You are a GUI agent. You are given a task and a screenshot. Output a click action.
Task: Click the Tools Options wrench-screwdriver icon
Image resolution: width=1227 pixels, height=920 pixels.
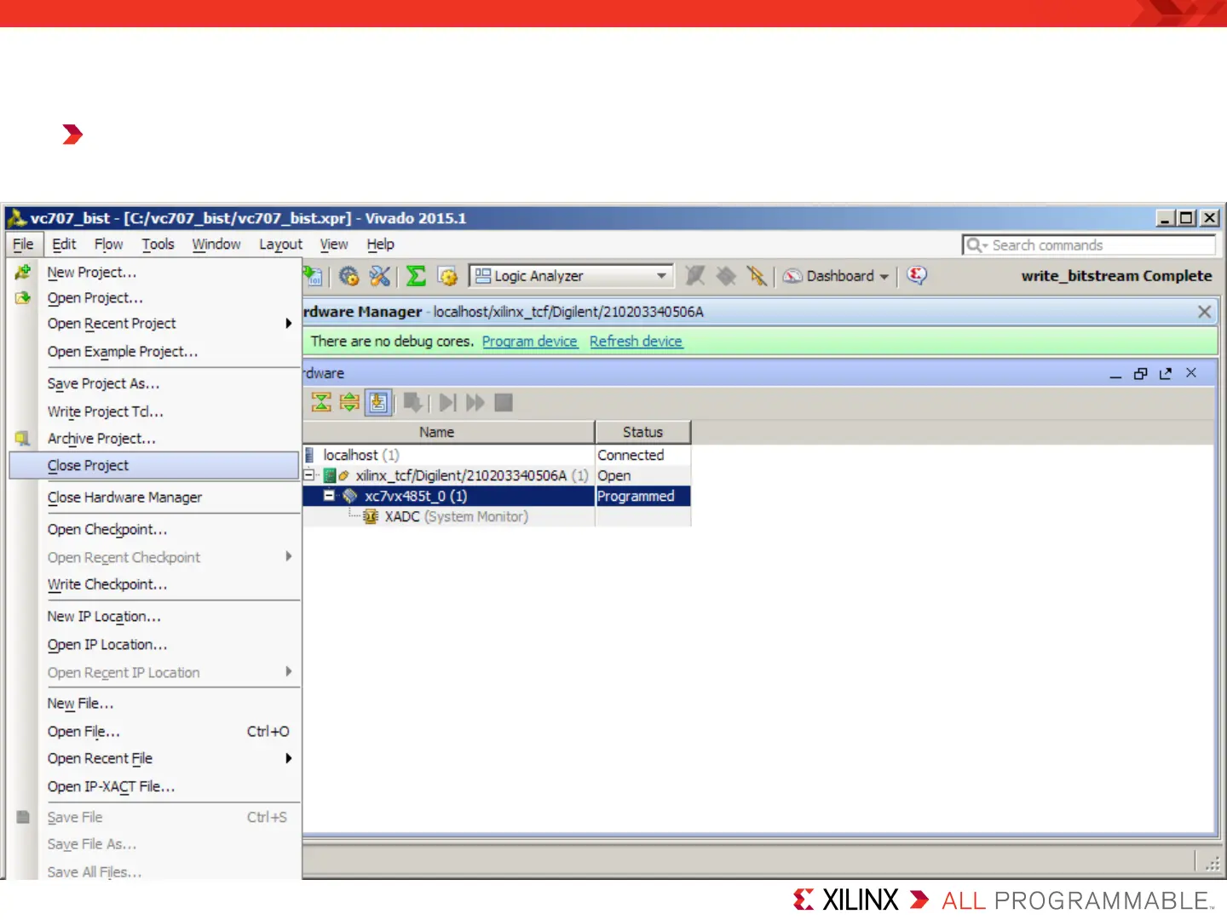pos(380,276)
